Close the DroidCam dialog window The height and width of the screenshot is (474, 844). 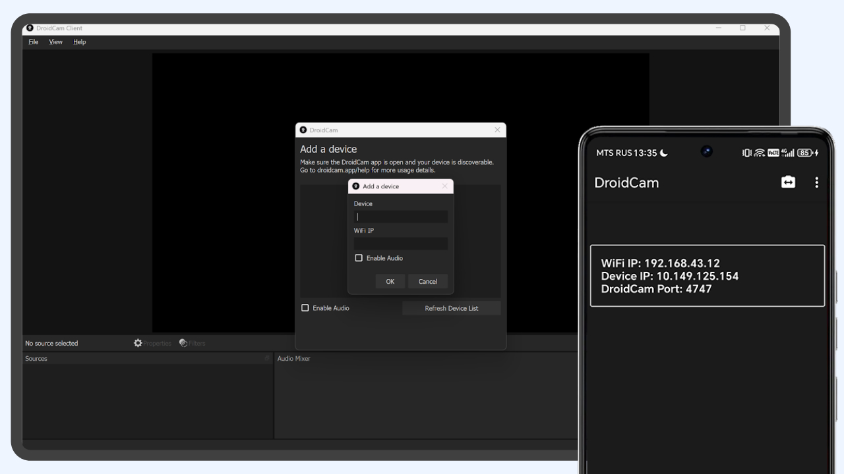point(497,130)
